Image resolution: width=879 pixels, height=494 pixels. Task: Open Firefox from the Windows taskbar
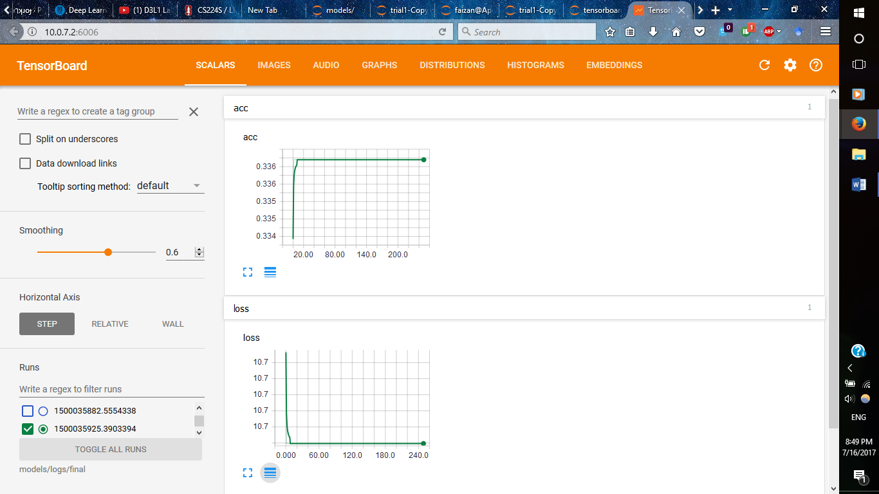click(x=858, y=123)
